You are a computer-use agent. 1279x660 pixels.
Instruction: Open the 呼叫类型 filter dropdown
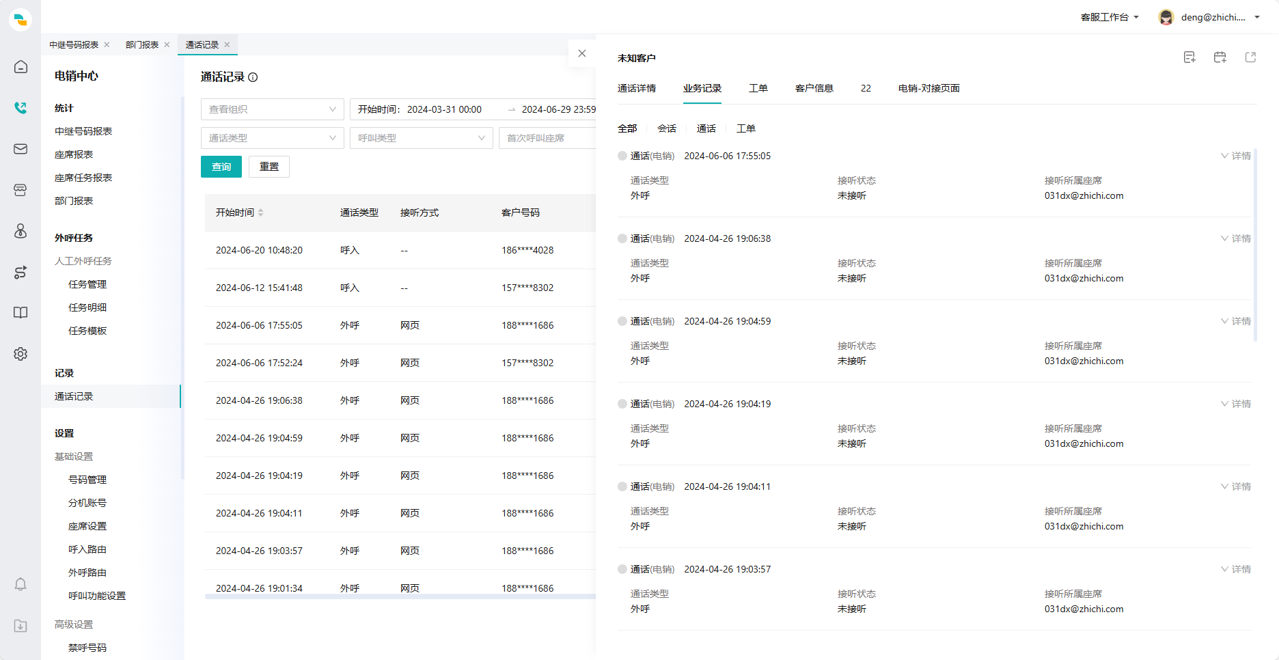tap(422, 138)
